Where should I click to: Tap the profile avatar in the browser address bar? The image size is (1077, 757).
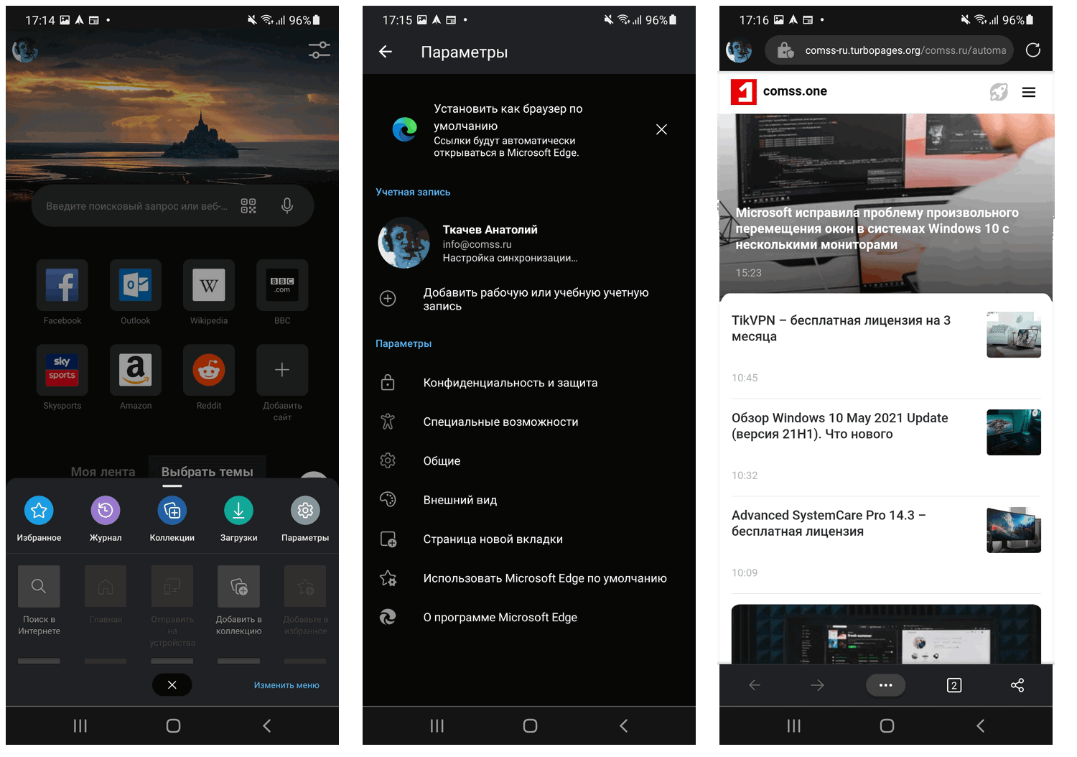tap(739, 50)
